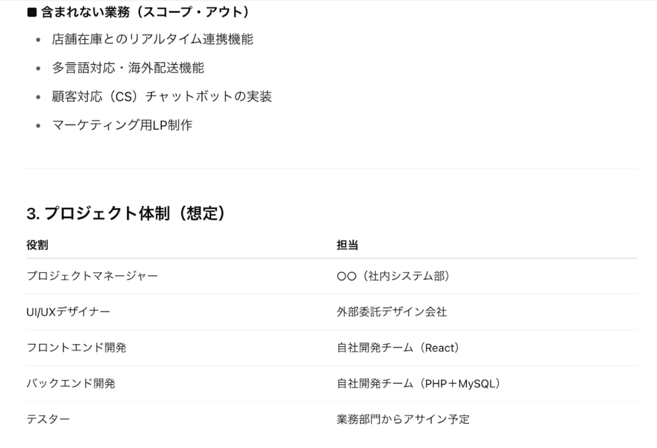Click the heading 含まれない業務（スコープ・アウト）
The width and height of the screenshot is (657, 448).
145,12
